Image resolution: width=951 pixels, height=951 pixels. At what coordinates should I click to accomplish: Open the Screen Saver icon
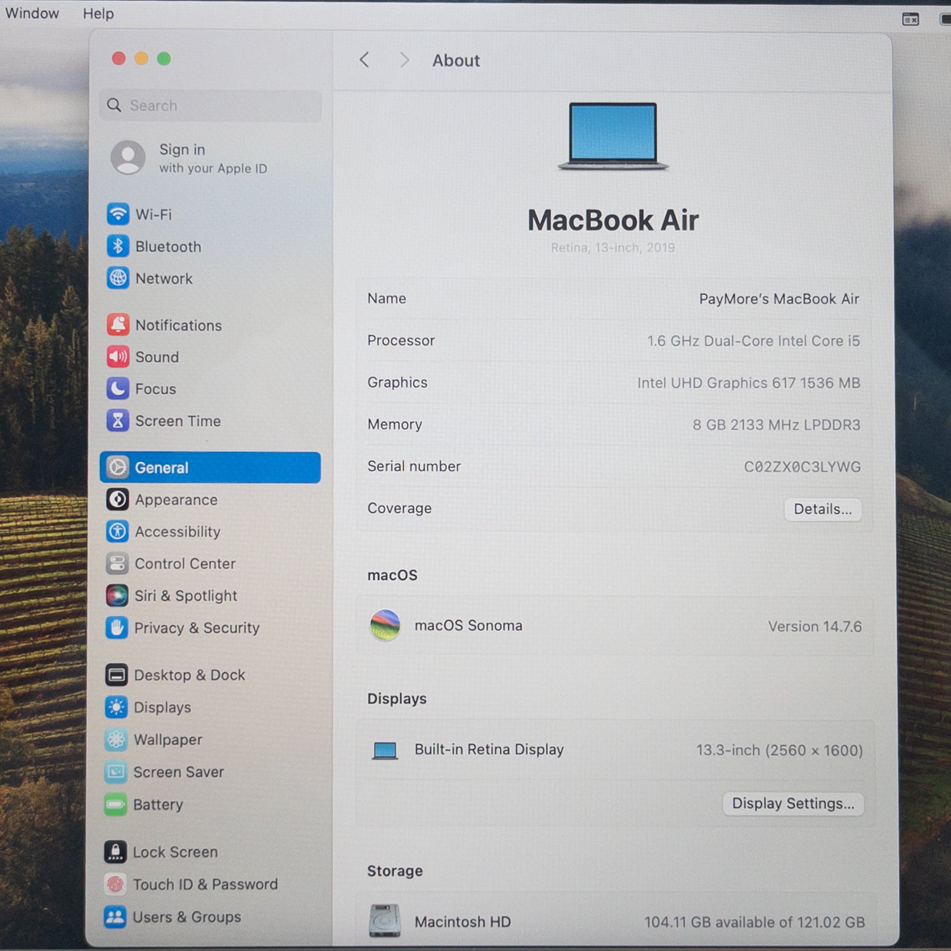pos(116,772)
